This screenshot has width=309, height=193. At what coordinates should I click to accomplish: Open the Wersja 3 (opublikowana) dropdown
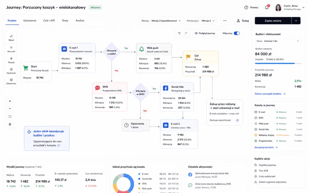(x=161, y=21)
